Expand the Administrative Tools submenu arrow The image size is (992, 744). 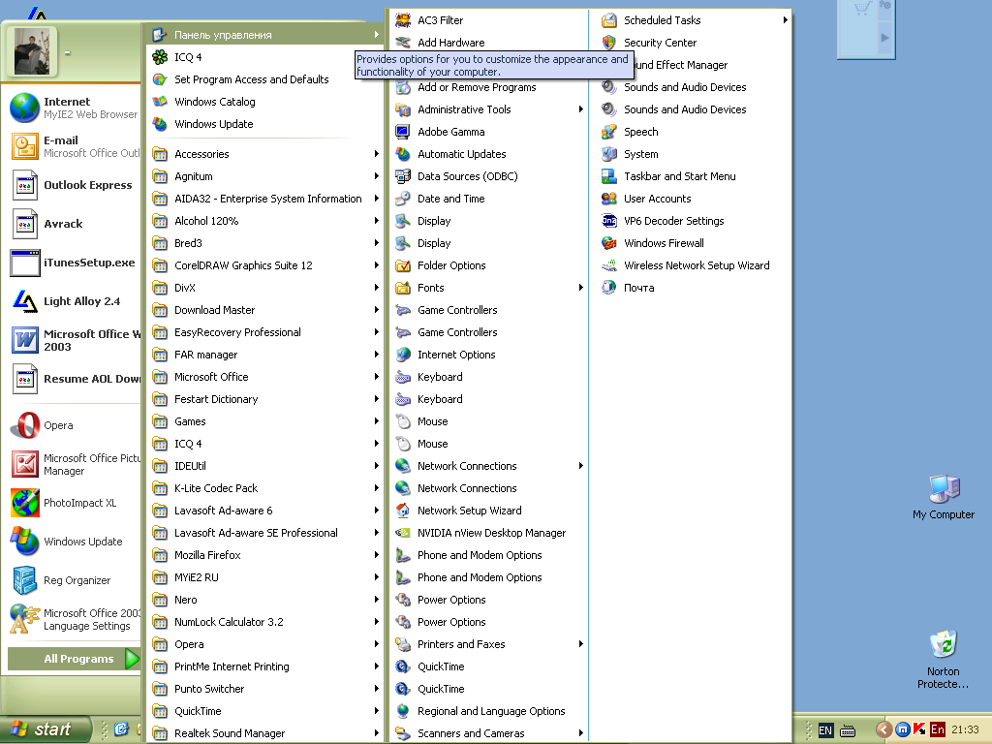tap(581, 109)
